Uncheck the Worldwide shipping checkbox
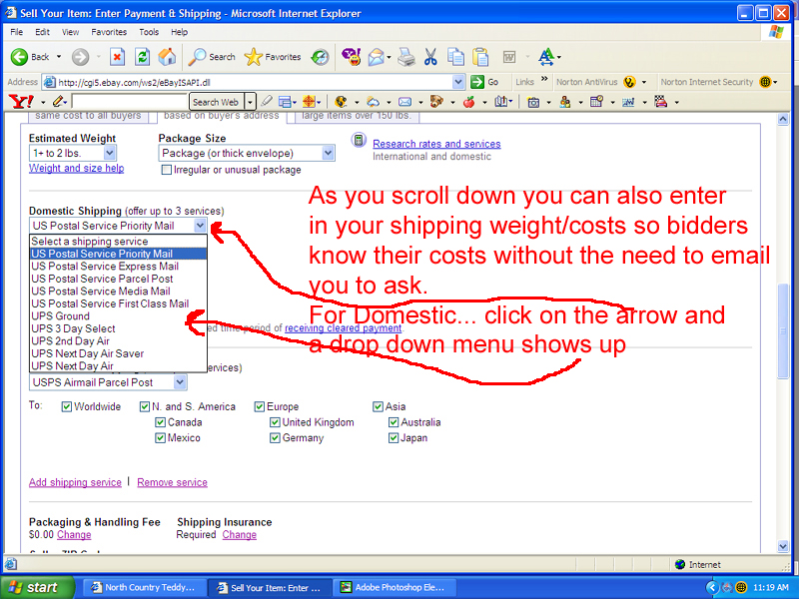Image resolution: width=799 pixels, height=599 pixels. pos(67,406)
